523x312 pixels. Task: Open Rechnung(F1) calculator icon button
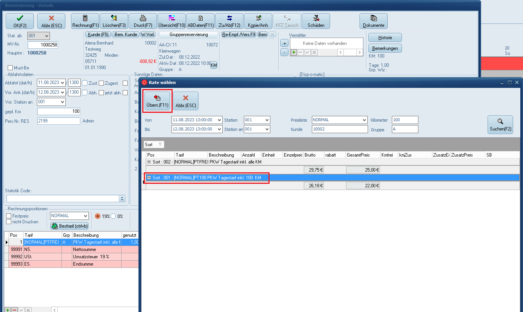(x=85, y=21)
